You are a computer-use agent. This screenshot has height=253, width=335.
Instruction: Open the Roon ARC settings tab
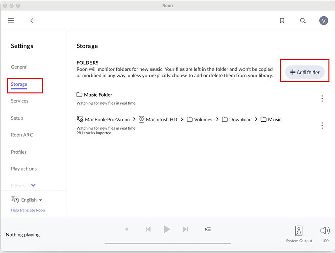[x=22, y=135]
